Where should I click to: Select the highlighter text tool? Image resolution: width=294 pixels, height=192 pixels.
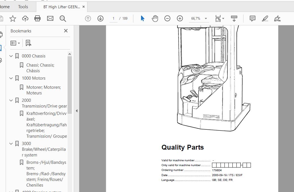[265, 18]
